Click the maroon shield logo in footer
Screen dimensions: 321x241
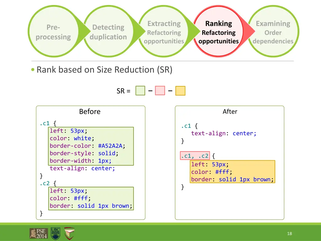(69, 233)
